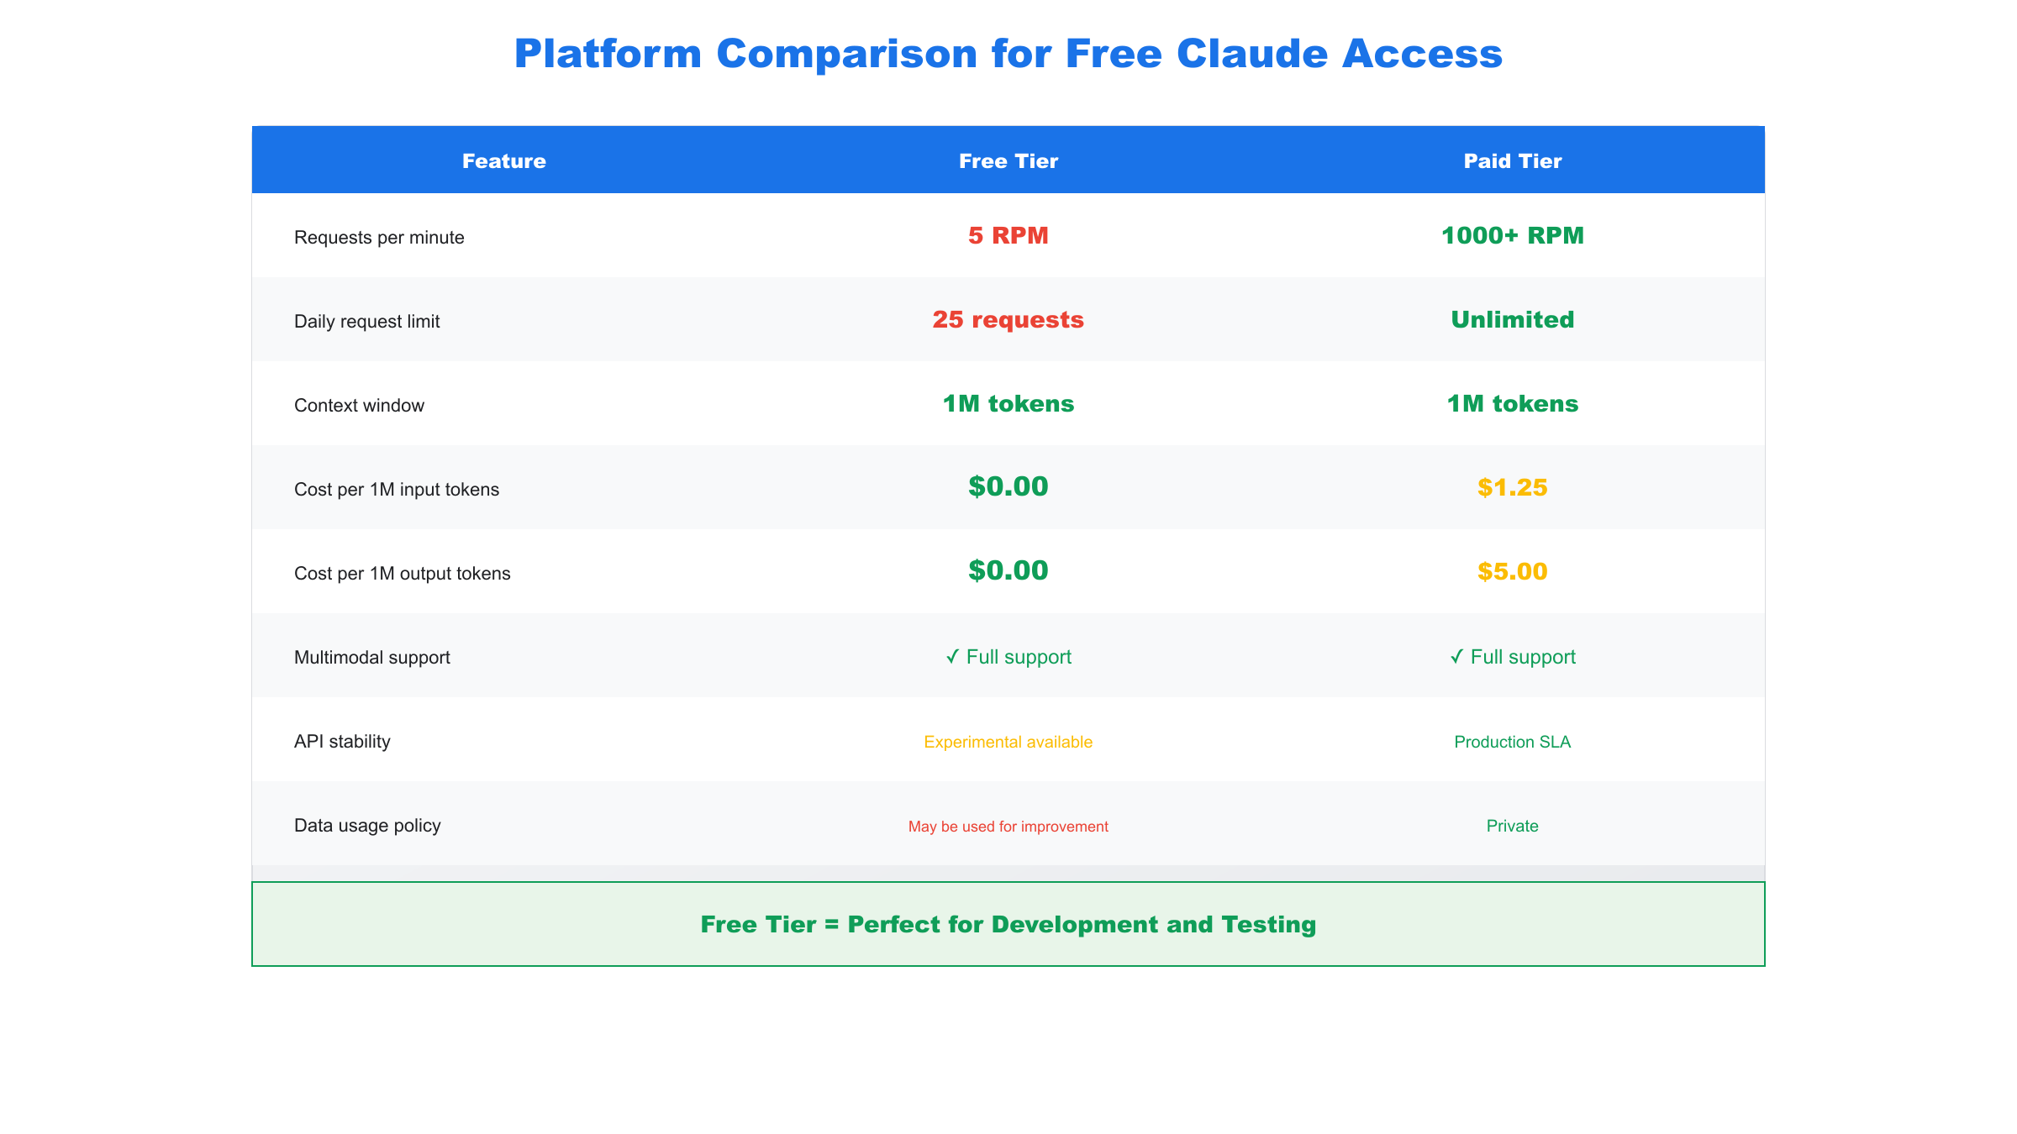The height and width of the screenshot is (1134, 2017).
Task: Select the 'Data usage policy' label
Action: (367, 826)
